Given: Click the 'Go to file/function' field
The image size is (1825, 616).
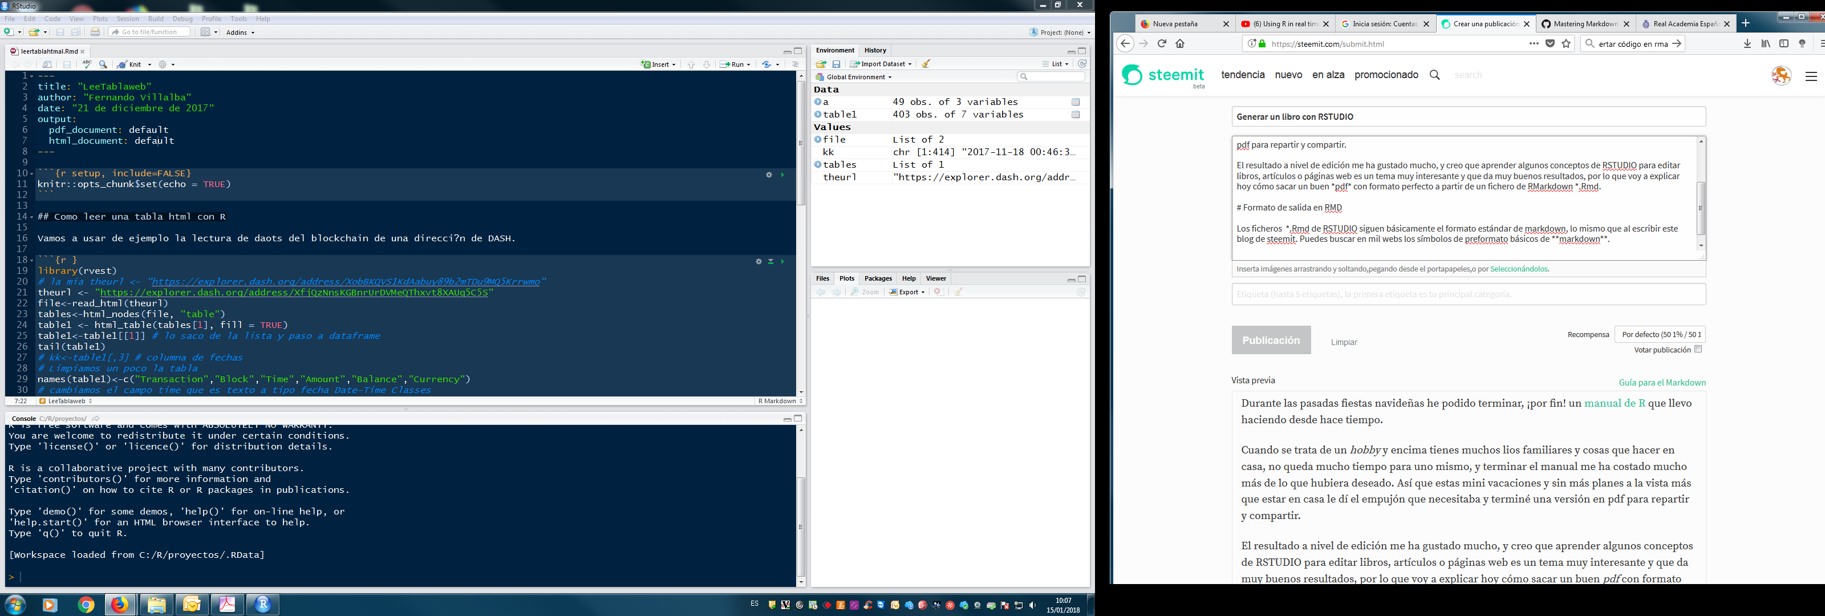Looking at the screenshot, I should pos(149,32).
